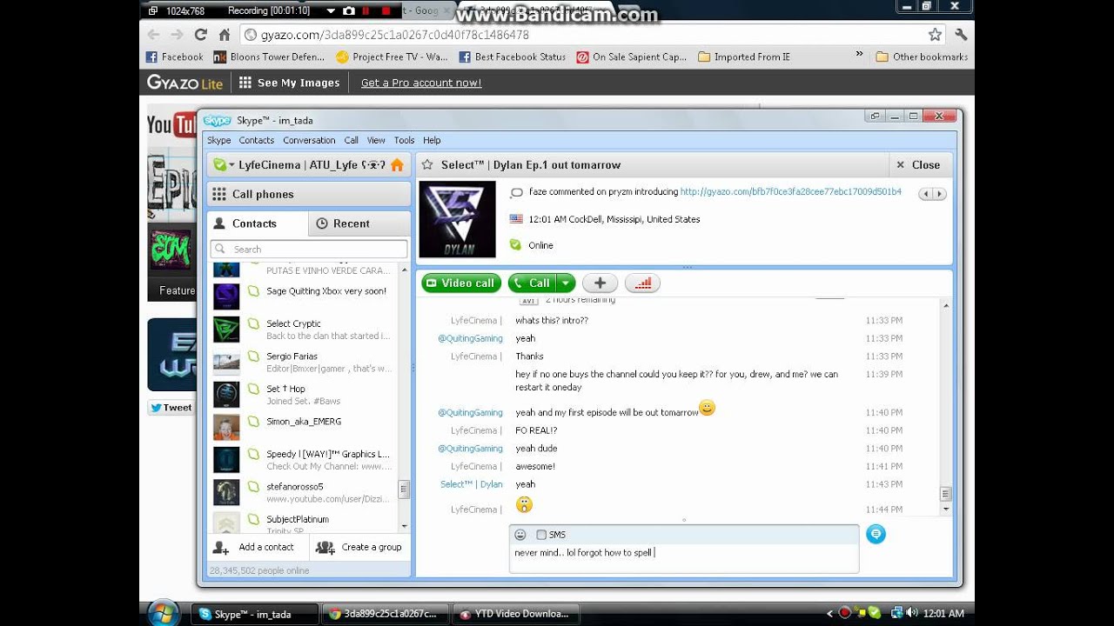The height and width of the screenshot is (626, 1114).
Task: Switch to the Recent tab
Action: (359, 223)
